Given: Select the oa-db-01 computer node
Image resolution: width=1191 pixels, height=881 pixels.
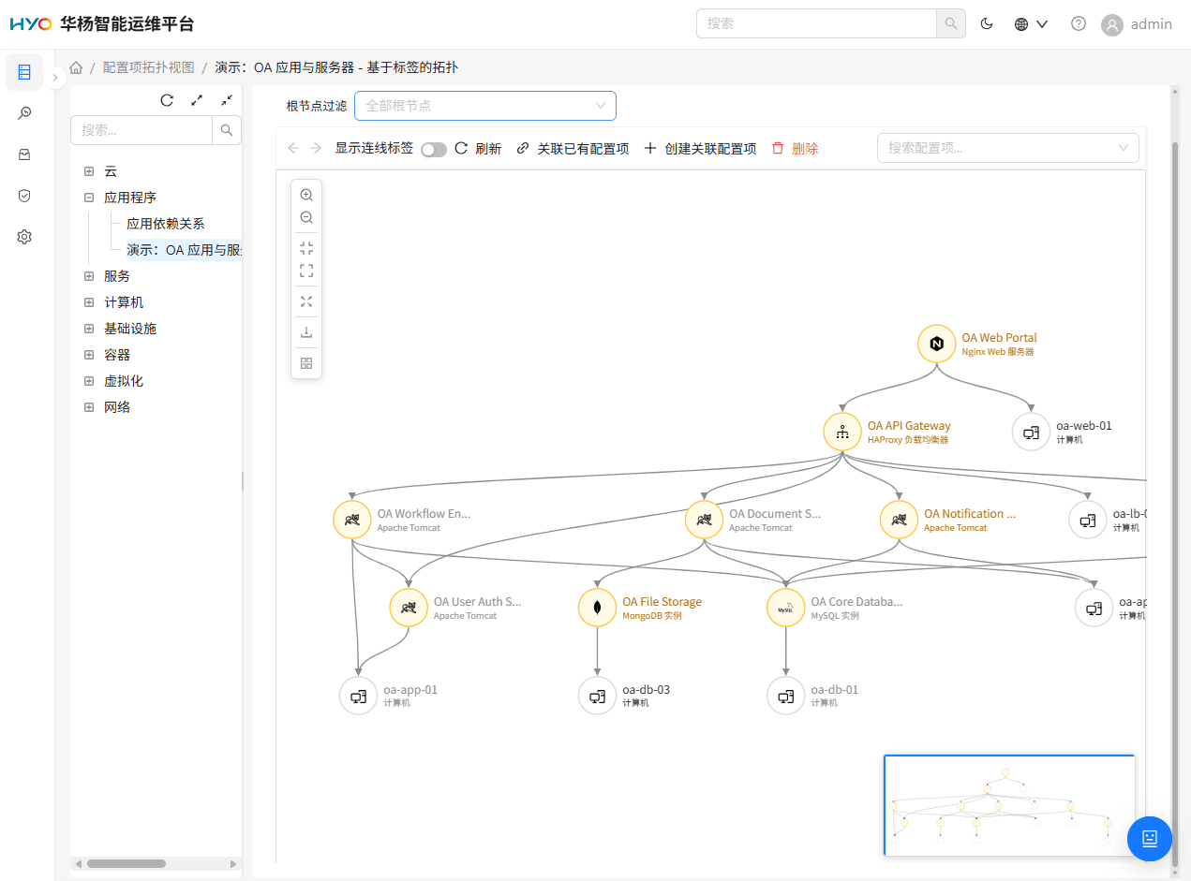Looking at the screenshot, I should (x=786, y=696).
